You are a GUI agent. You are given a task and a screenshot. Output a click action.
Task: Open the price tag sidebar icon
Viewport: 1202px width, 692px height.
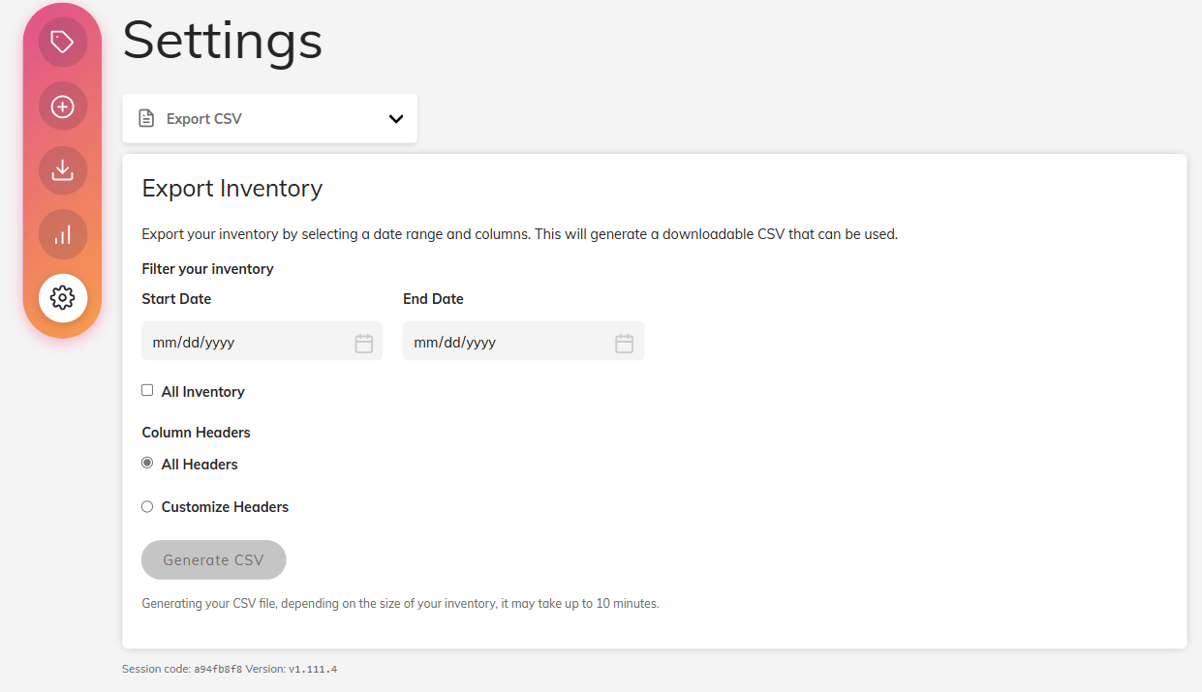(63, 43)
